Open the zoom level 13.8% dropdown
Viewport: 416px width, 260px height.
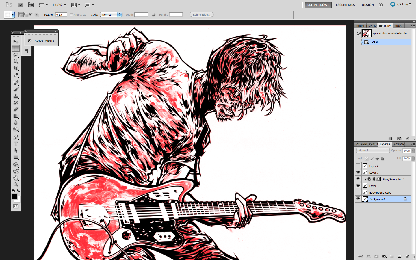point(65,5)
